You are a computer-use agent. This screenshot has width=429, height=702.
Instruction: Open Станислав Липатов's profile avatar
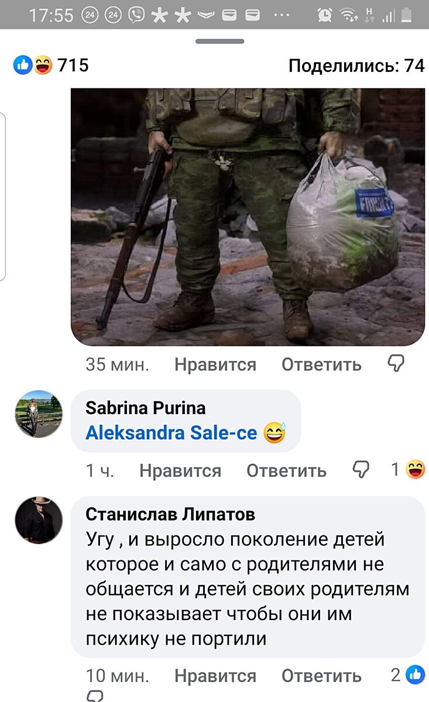tap(39, 520)
